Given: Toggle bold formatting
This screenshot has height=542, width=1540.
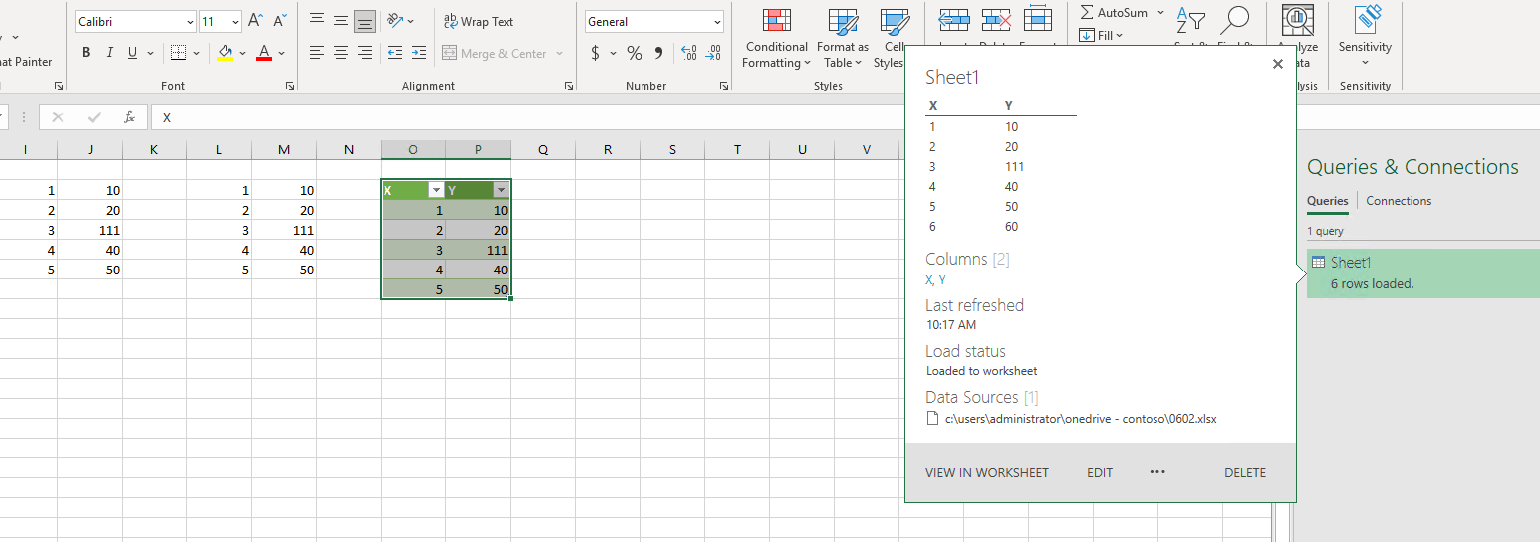Looking at the screenshot, I should click(x=86, y=53).
